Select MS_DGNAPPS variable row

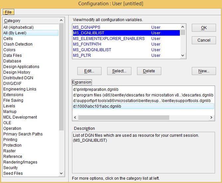(126, 27)
